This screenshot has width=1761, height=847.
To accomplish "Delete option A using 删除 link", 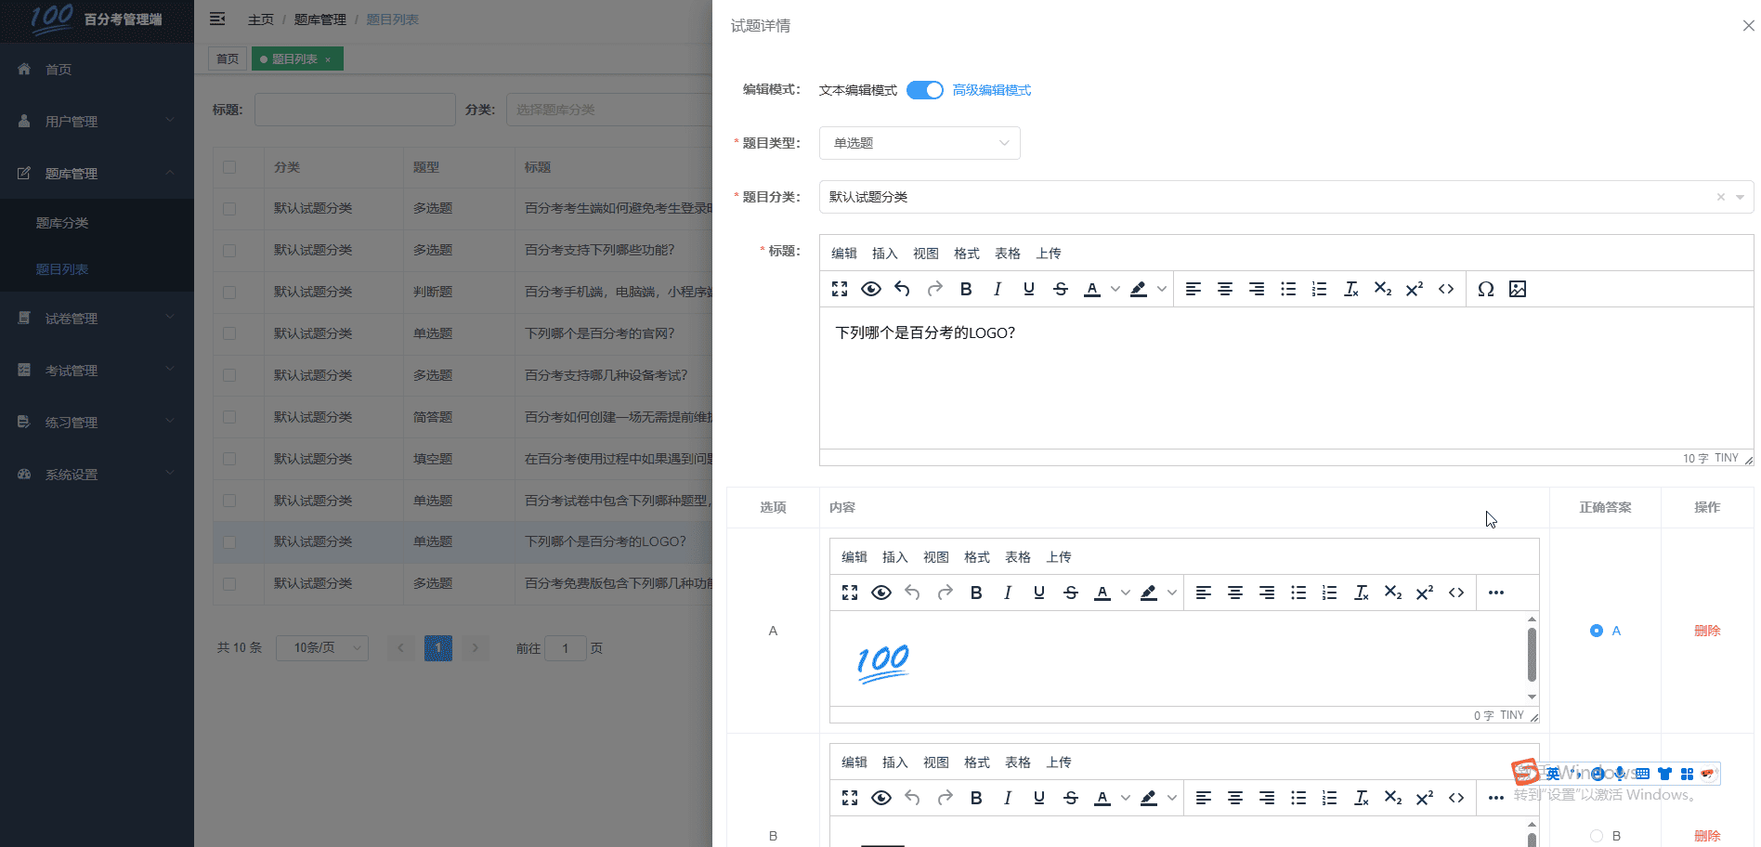I will point(1707,630).
